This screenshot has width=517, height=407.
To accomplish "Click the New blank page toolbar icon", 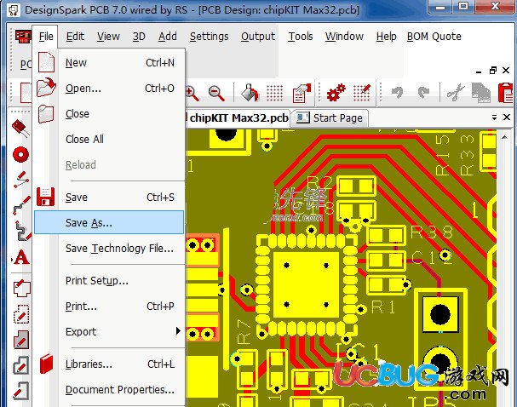I will (26, 93).
